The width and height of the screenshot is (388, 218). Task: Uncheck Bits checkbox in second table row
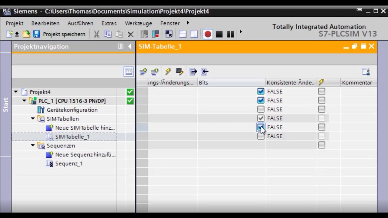pos(261,100)
